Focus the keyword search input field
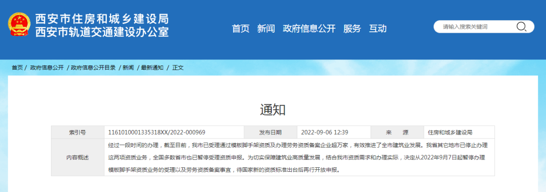Viewport: 546px width, 192px height. pos(483,27)
